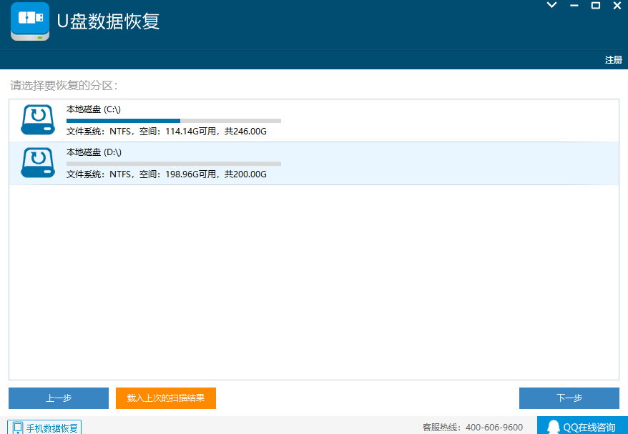628x434 pixels.
Task: Open the 注册 registration link
Action: point(613,60)
